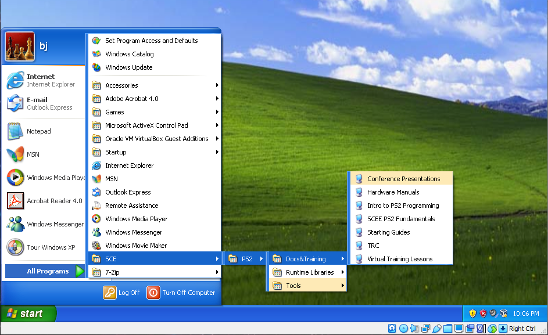The image size is (548, 335).
Task: Open Outlook Express E-mail icon
Action: pyautogui.click(x=15, y=103)
